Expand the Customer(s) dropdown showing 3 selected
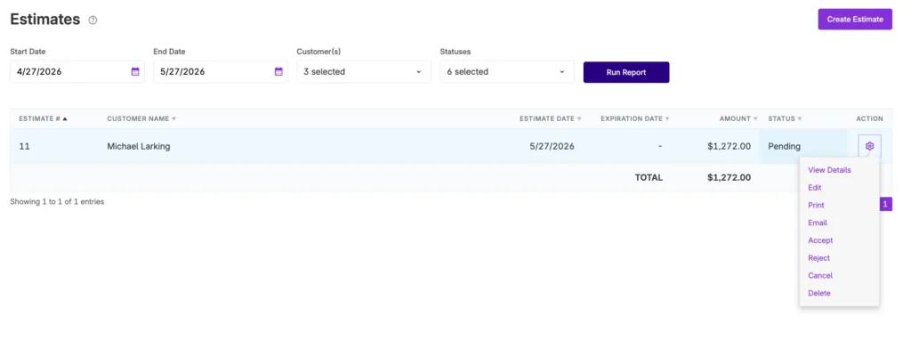The image size is (911, 341). point(364,71)
